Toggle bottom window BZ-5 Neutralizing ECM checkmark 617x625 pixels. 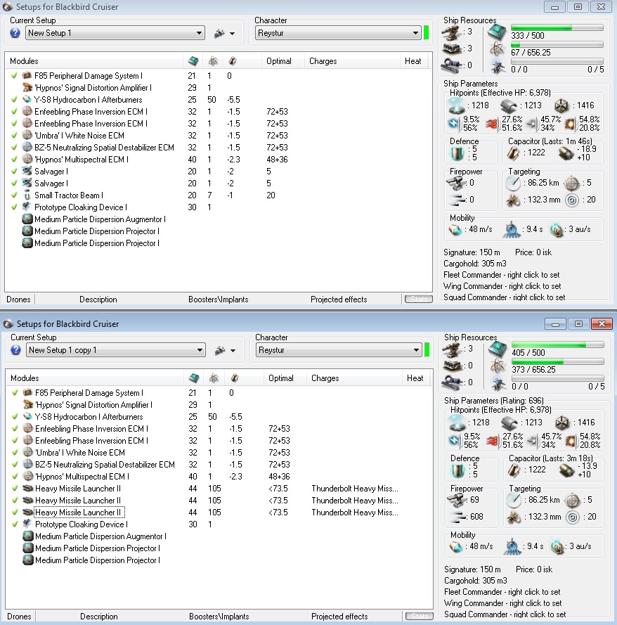point(15,465)
